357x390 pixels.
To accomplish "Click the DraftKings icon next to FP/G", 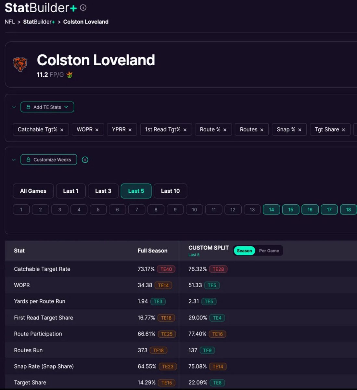I will coord(69,75).
